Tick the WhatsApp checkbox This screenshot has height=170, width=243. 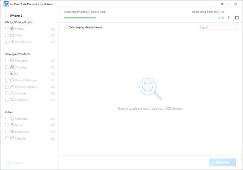click(x=6, y=67)
